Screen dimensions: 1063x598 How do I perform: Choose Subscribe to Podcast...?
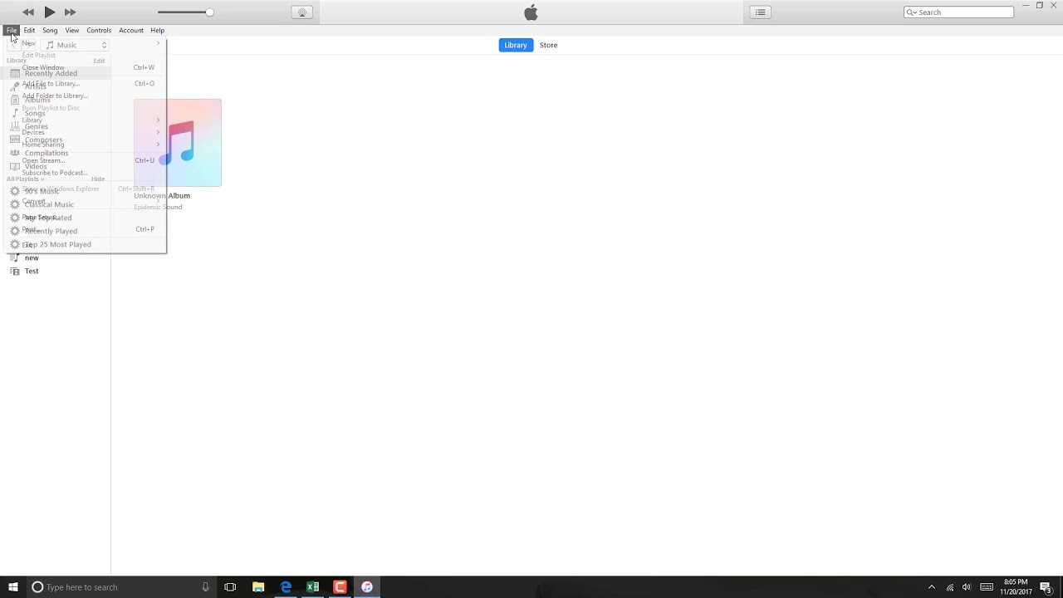[86, 173]
